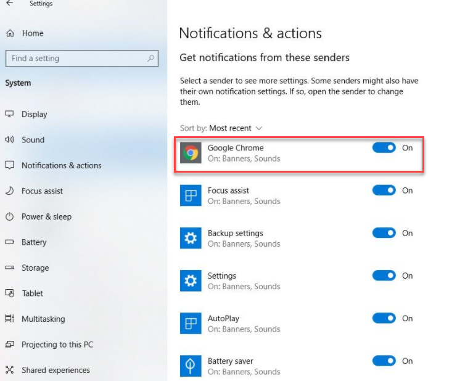Select Battery in sidebar
The height and width of the screenshot is (381, 473).
coord(34,242)
